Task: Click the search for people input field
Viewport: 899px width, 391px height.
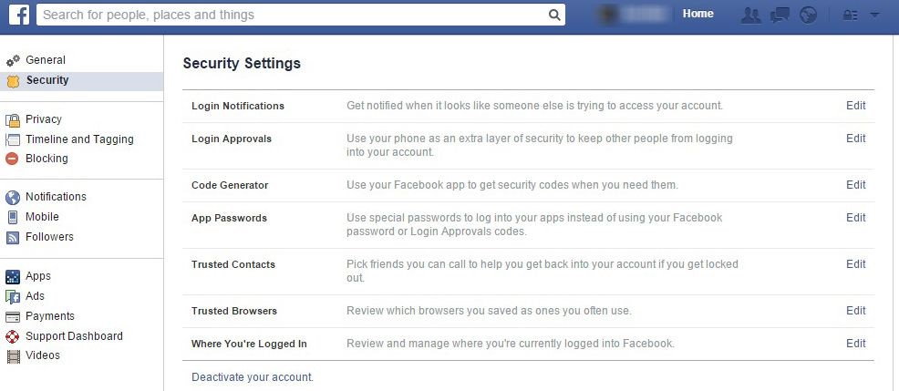Action: coord(293,15)
